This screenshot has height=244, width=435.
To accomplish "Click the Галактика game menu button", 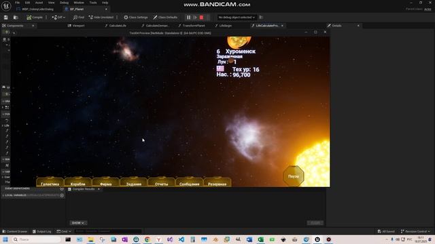I will (x=50, y=182).
